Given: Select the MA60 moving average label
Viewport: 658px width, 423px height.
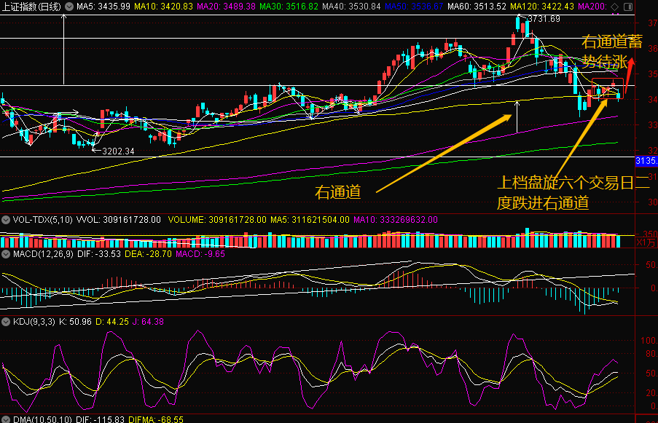Looking at the screenshot, I should [477, 7].
